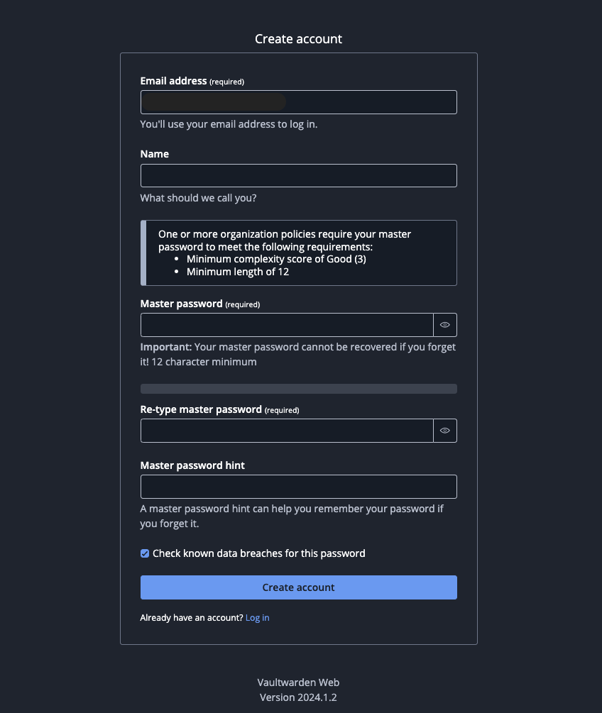Screen dimensions: 602x713
Task: Click the Master password hint field
Action: [298, 487]
